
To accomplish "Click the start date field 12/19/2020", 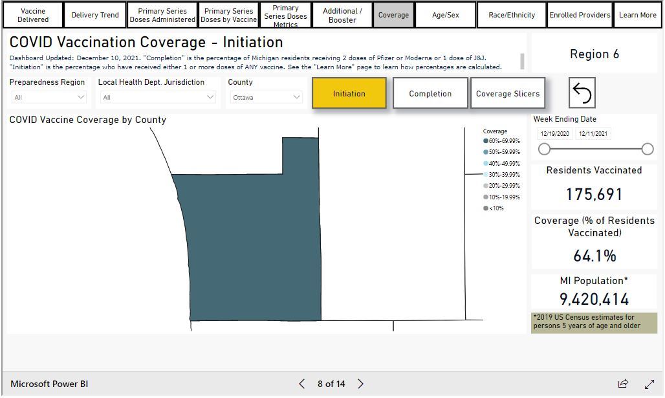I will tap(554, 134).
